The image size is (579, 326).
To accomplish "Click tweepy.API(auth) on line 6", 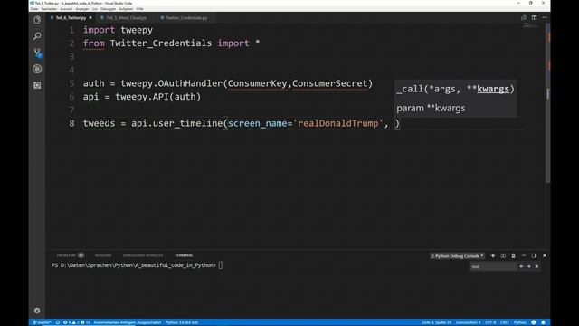I will point(158,97).
